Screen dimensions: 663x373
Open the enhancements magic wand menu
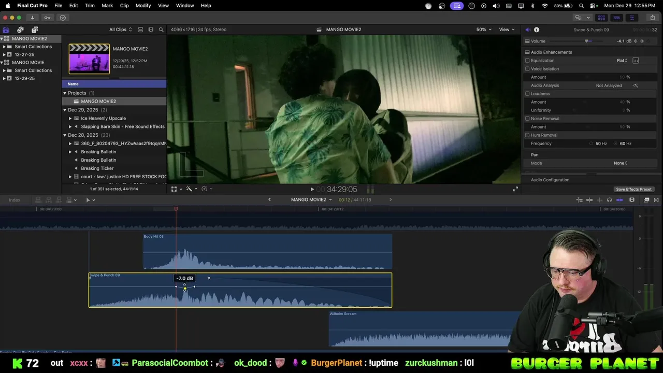[x=190, y=189]
